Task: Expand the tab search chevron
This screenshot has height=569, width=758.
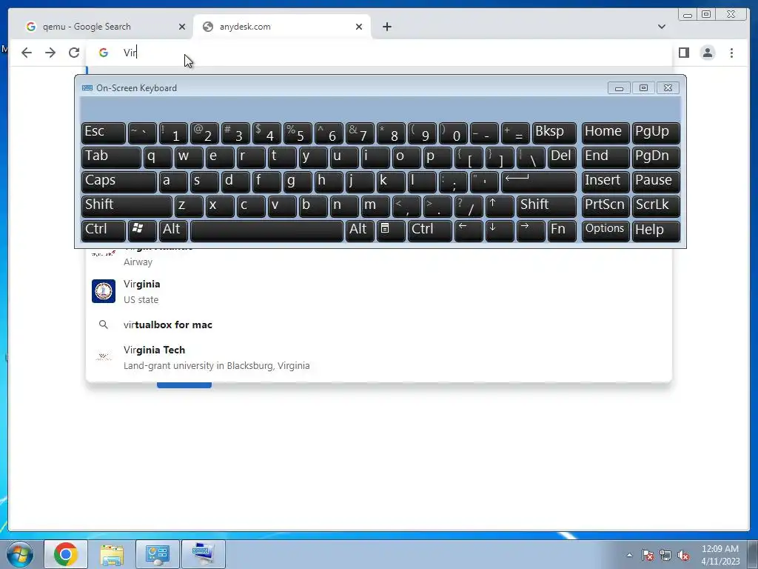Action: 662,27
